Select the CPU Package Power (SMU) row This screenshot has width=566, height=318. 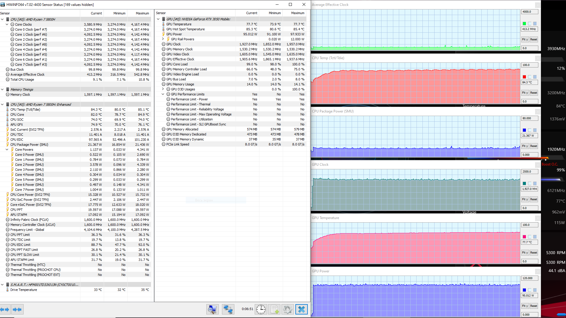[x=29, y=145]
